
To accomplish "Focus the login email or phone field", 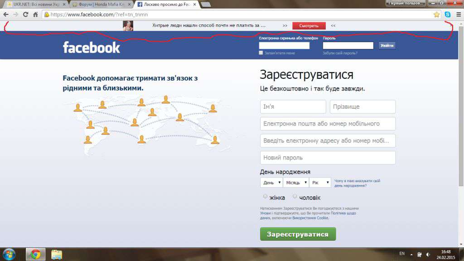I will pos(284,46).
